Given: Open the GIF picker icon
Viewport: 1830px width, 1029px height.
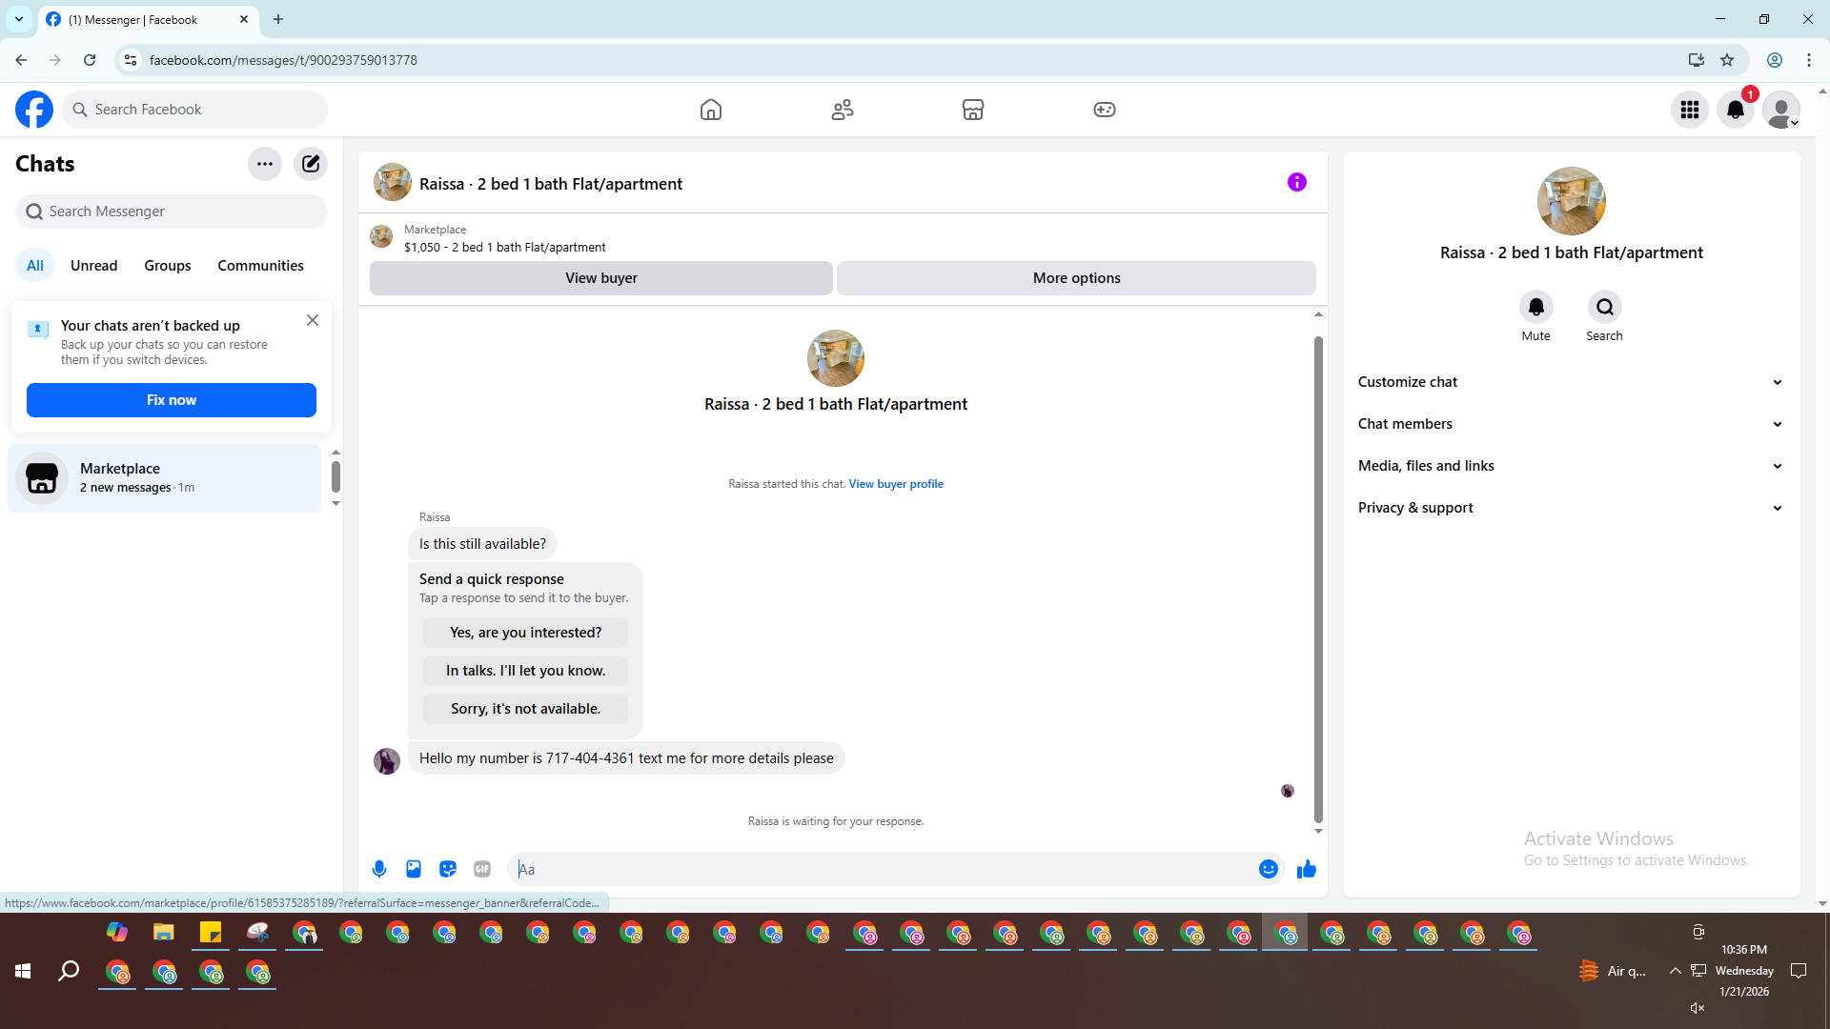Looking at the screenshot, I should point(482,869).
